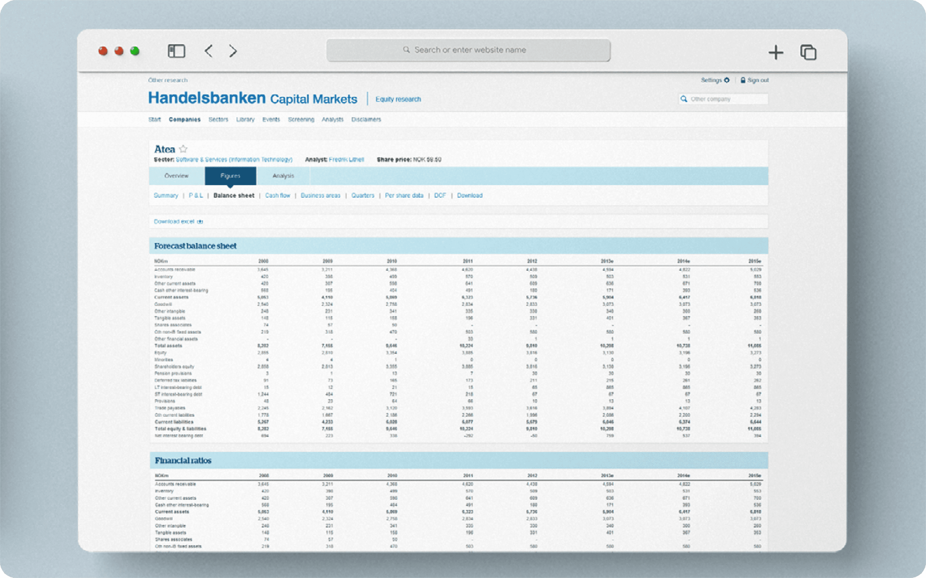Click the download icon next to Download excel
The image size is (926, 578).
click(x=200, y=221)
